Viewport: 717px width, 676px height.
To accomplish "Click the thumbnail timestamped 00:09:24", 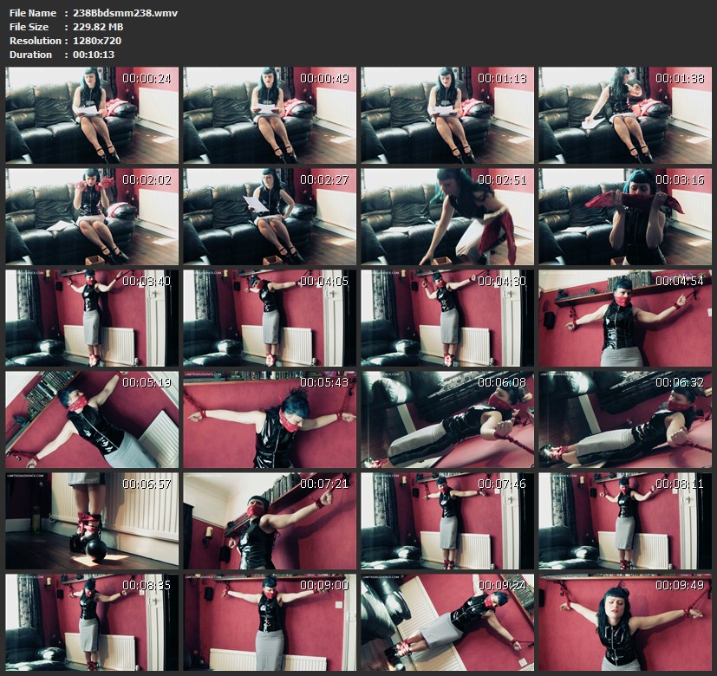I will tap(447, 622).
